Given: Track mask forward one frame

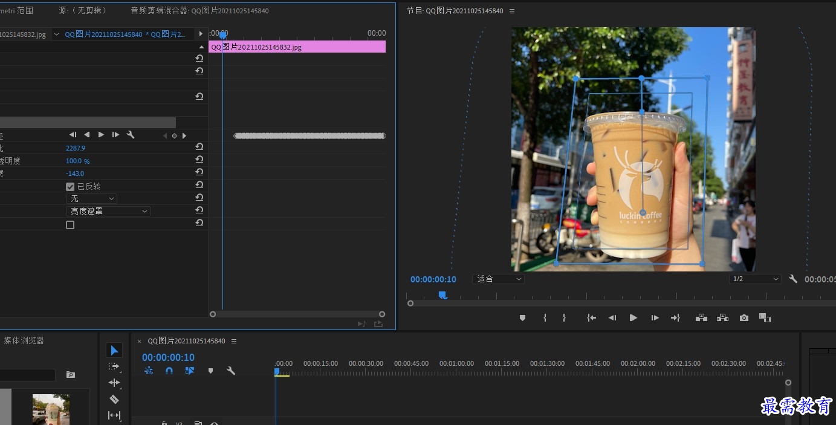Looking at the screenshot, I should pos(115,135).
